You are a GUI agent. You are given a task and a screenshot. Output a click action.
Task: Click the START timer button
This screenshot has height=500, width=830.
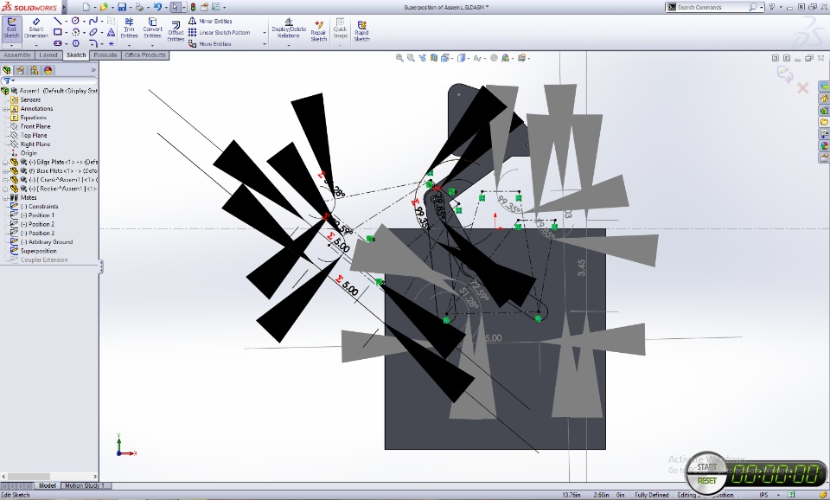(706, 467)
